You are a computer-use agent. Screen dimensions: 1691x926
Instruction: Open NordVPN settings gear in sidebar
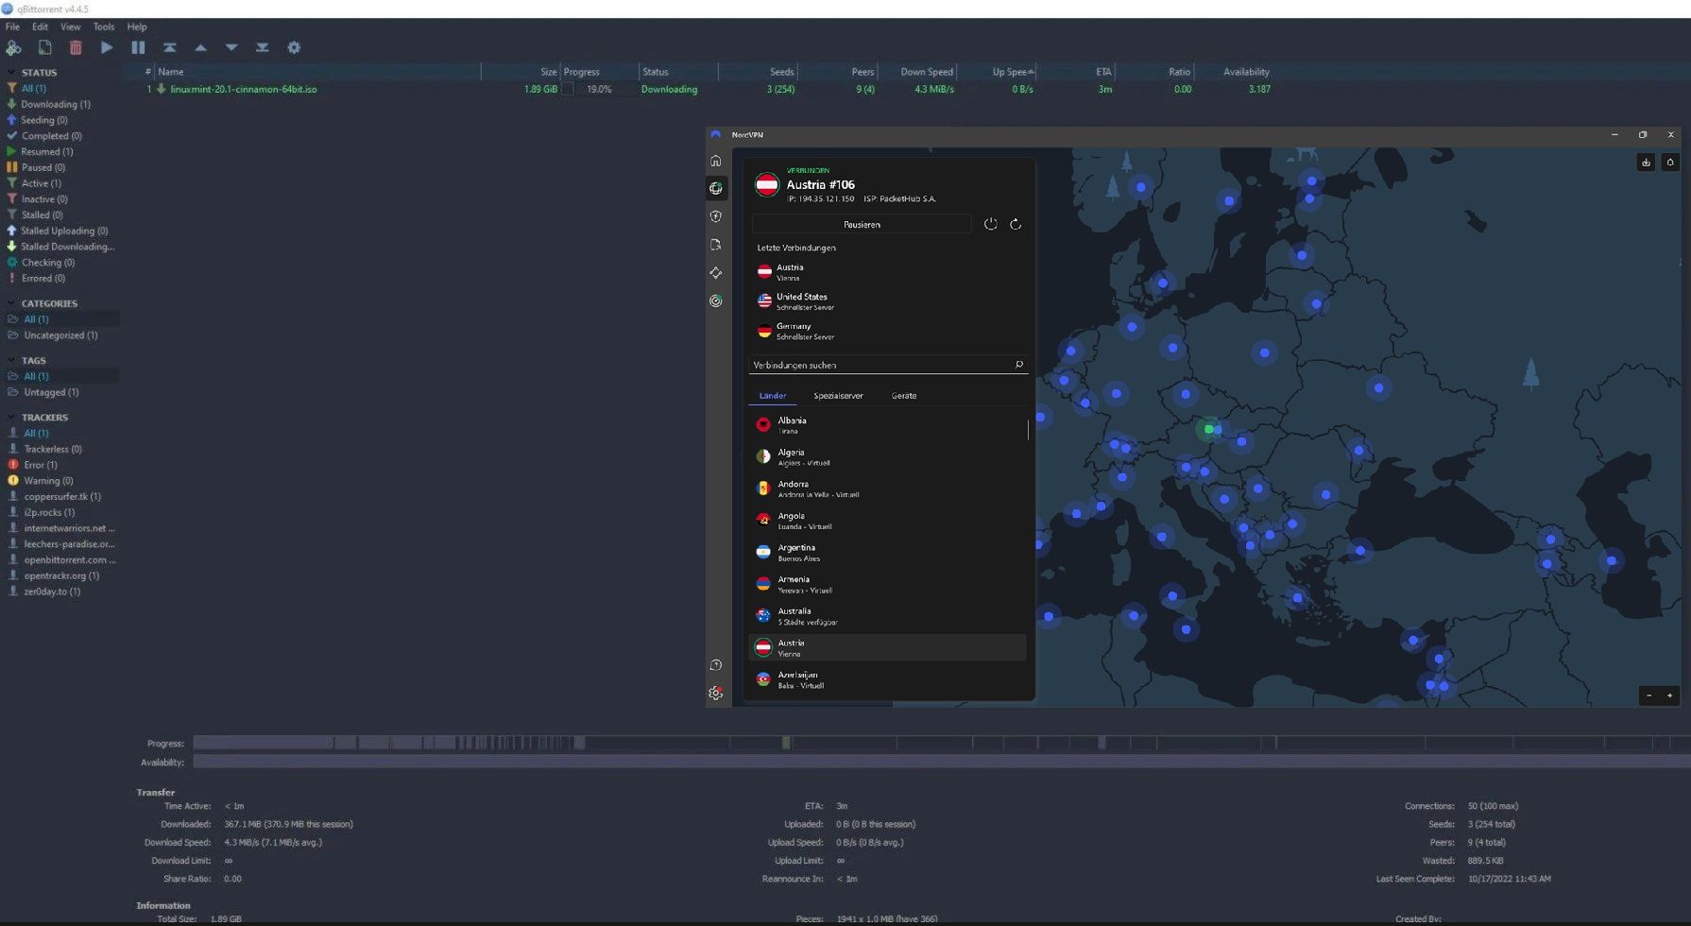[x=716, y=694]
